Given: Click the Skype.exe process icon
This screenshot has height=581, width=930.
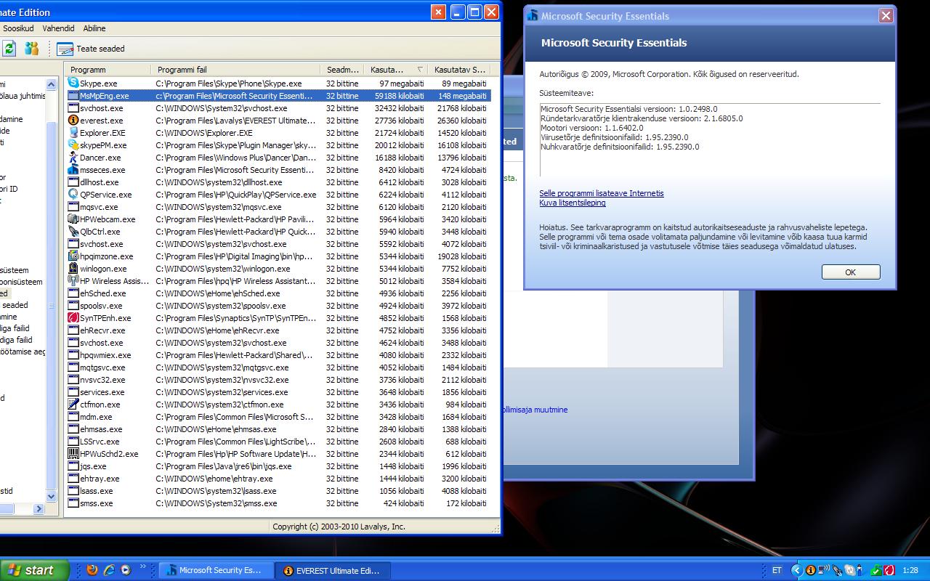Looking at the screenshot, I should (x=73, y=84).
